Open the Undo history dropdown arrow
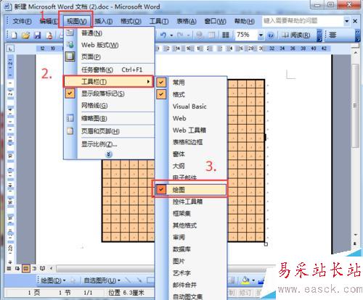Screen dimensions: 363x300 pyautogui.click(x=171, y=36)
